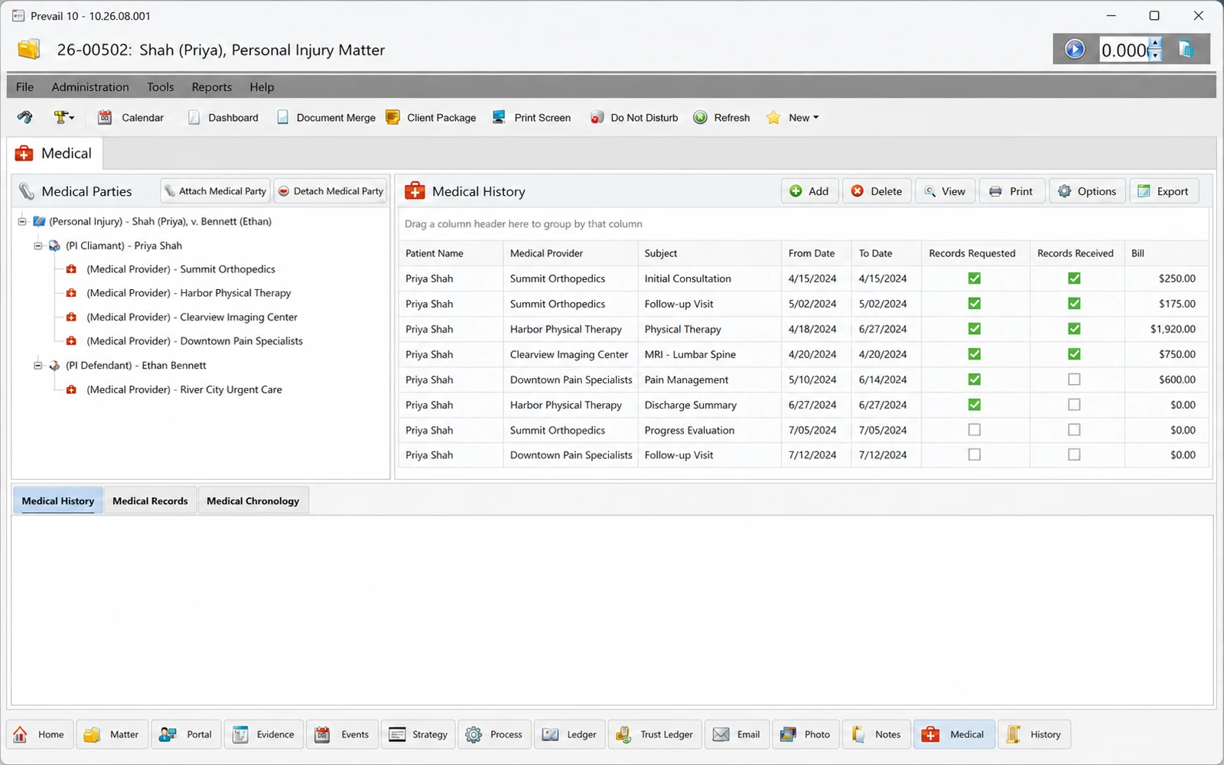Decrease the timer value with down arrow
Screen dimensions: 1224x765
(x=1155, y=56)
